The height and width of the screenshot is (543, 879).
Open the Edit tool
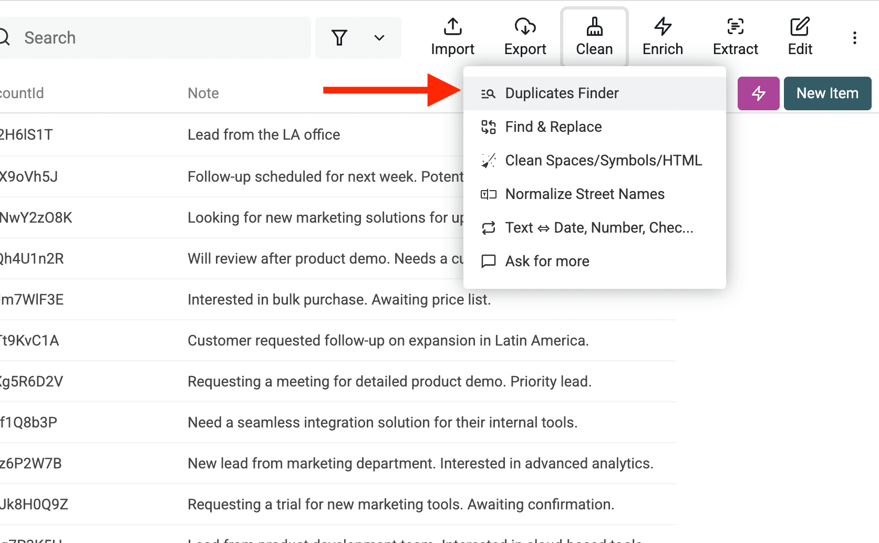point(799,36)
